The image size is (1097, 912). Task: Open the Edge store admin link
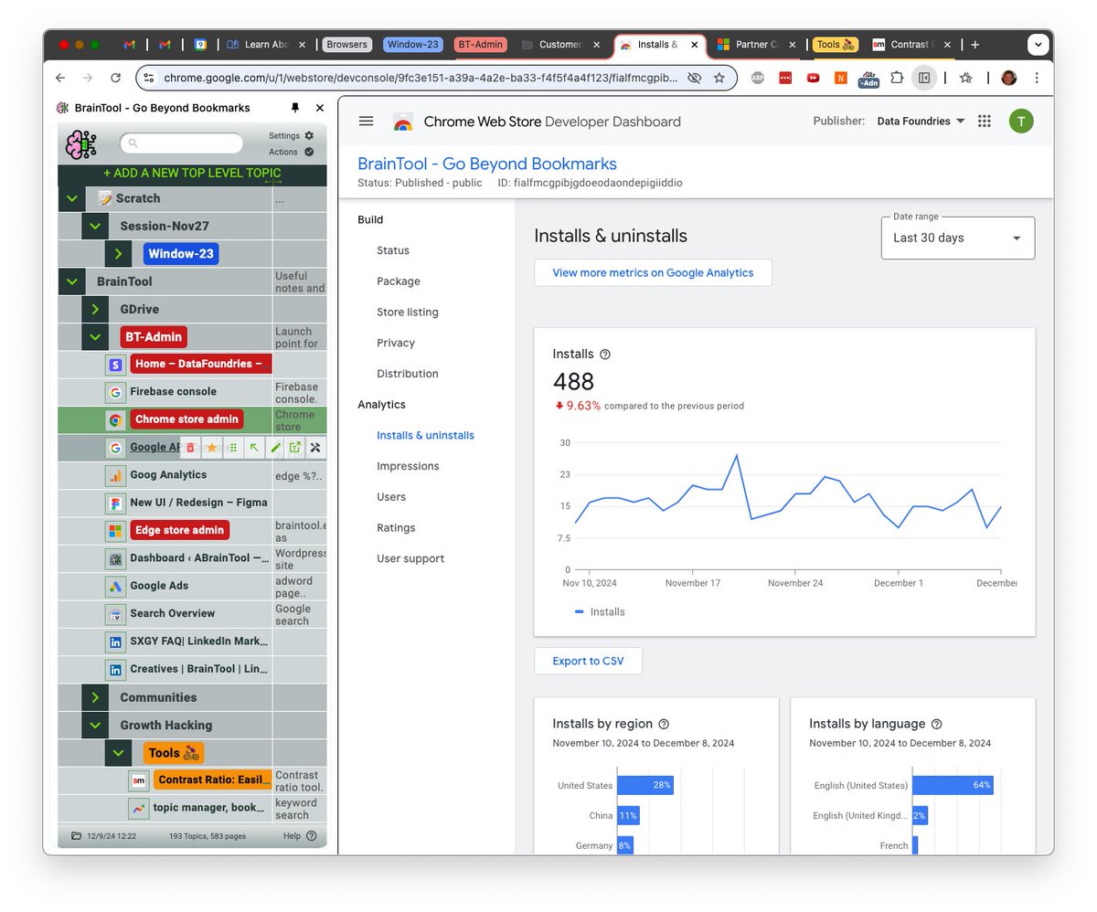(179, 530)
